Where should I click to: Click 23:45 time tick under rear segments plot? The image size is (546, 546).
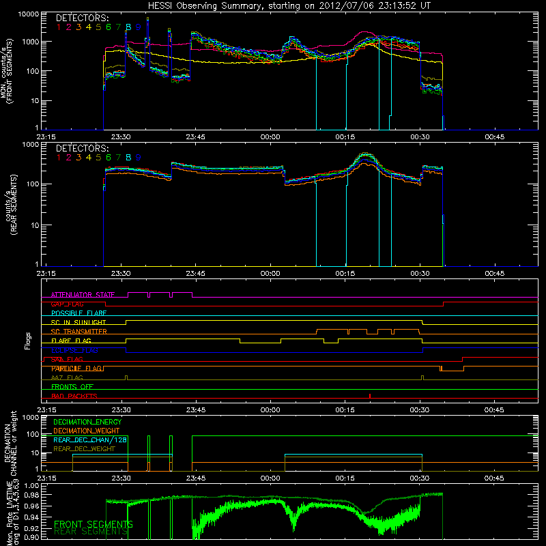pyautogui.click(x=196, y=274)
